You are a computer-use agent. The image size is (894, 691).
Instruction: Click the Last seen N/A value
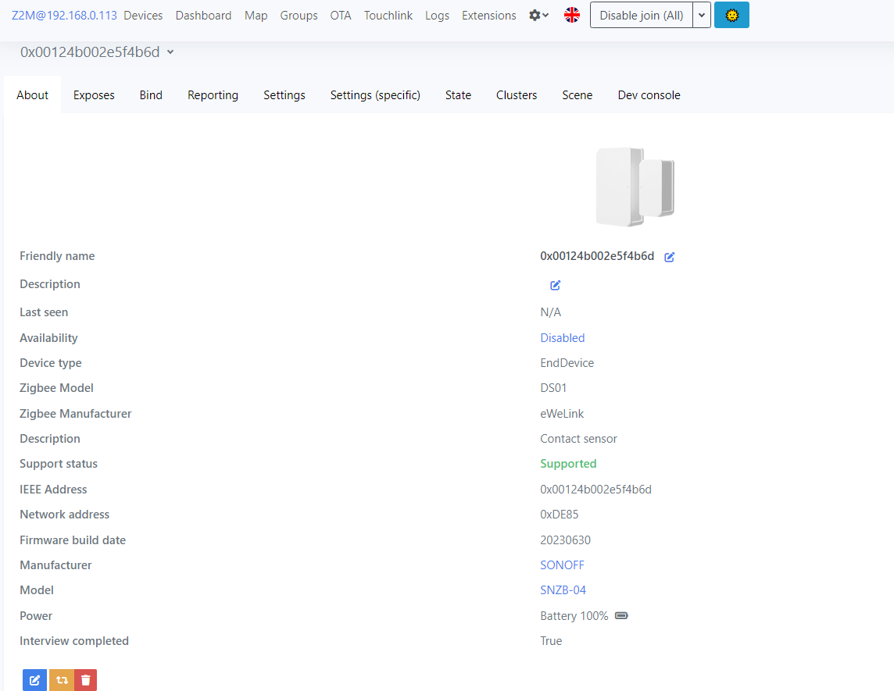click(550, 312)
